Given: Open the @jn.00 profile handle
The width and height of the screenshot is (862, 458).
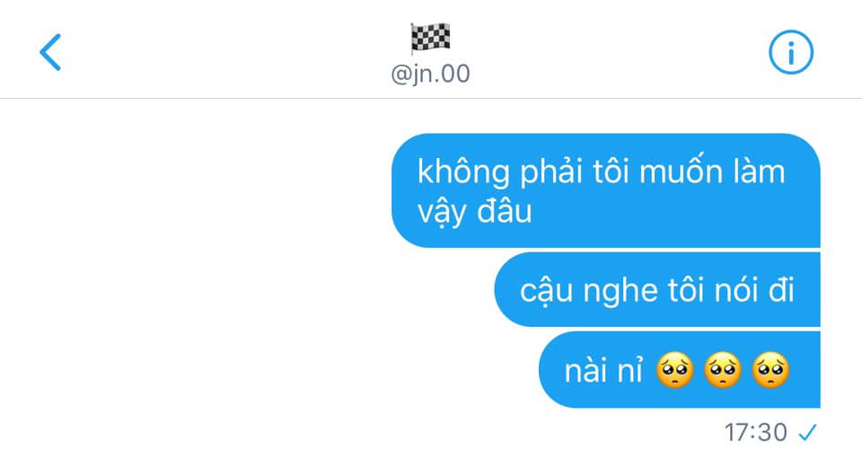Looking at the screenshot, I should click(x=430, y=74).
